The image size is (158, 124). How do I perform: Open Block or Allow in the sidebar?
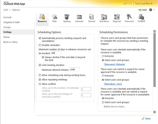coord(10,42)
